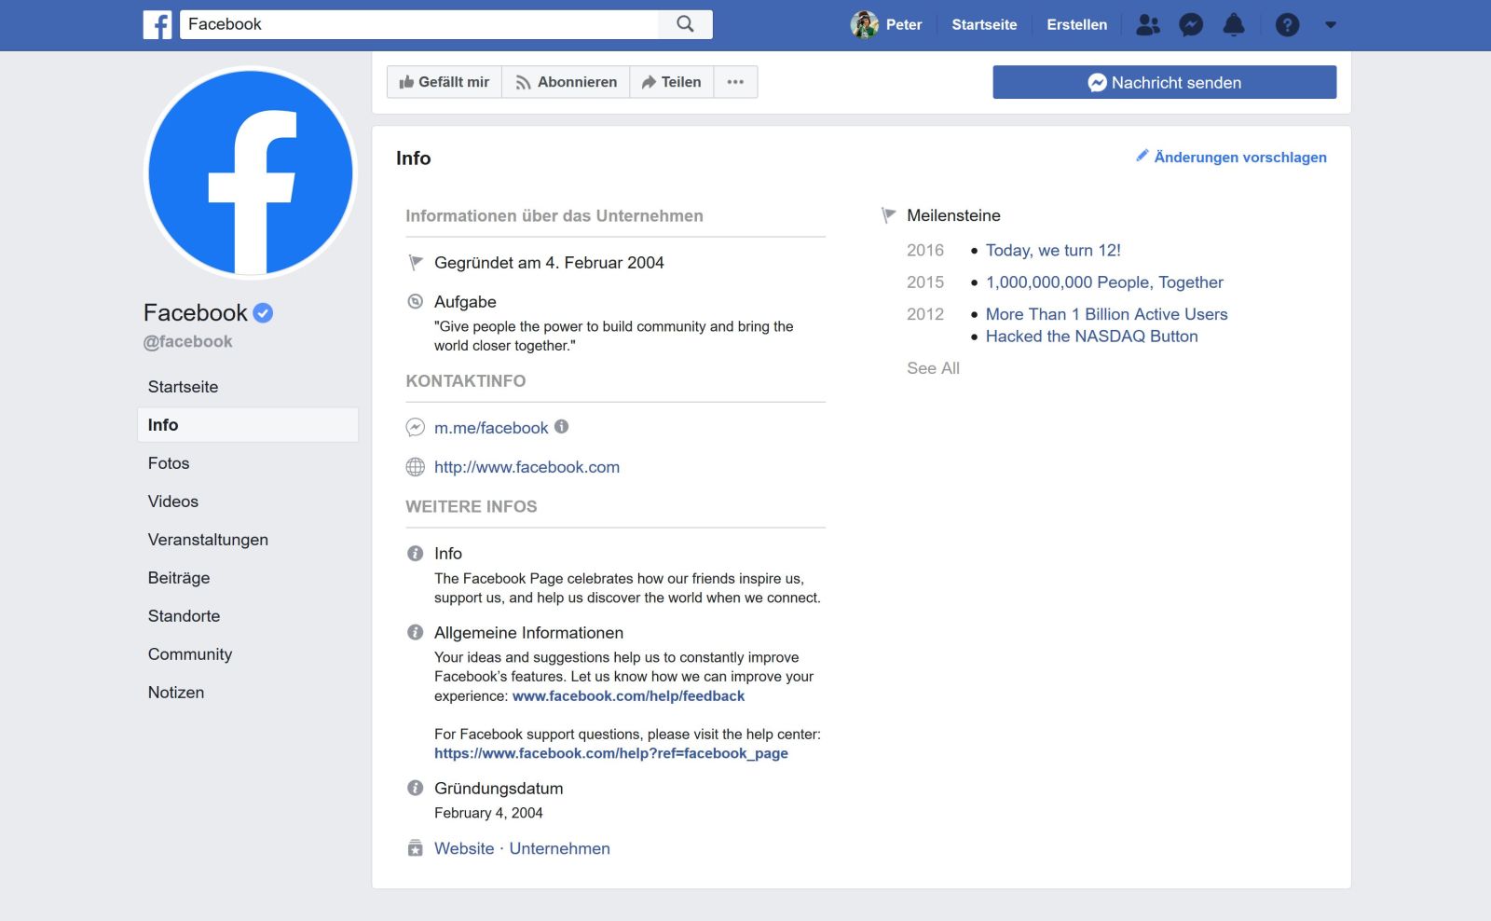The image size is (1491, 921).
Task: Click the info icon beside Gründungsdatum
Action: (x=416, y=788)
